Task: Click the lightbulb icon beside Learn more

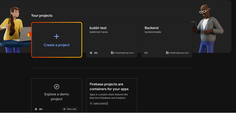Action: point(91,103)
